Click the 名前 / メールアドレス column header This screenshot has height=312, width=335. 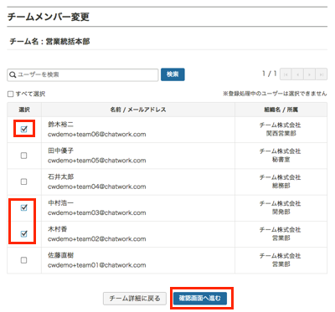[138, 110]
